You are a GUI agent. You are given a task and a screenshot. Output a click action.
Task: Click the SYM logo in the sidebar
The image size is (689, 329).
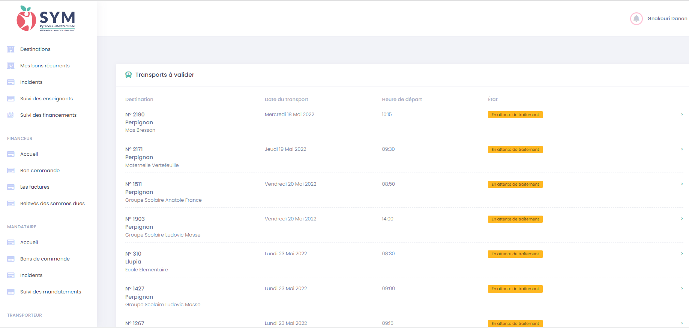[46, 19]
